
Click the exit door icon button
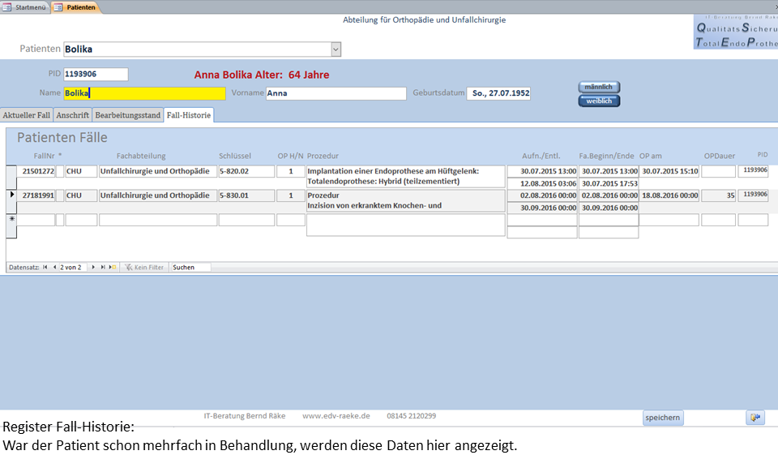(754, 418)
